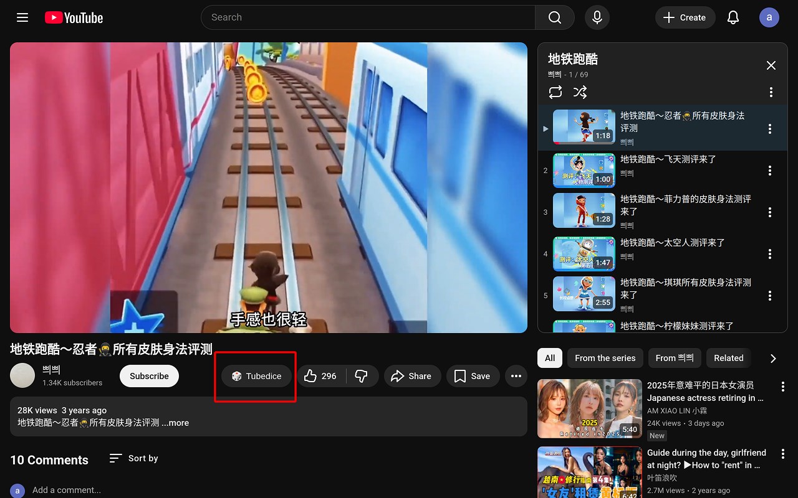Open 叶笛浪吹 channel link
Viewport: 798px width, 498px height.
[662, 478]
